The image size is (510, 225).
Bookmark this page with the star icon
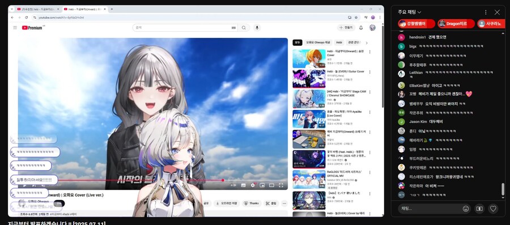[x=356, y=17]
